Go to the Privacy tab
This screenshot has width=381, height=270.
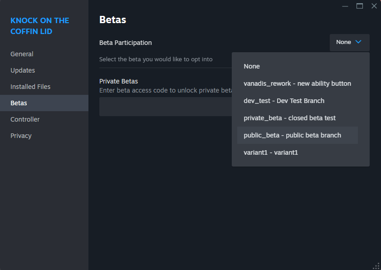point(44,136)
